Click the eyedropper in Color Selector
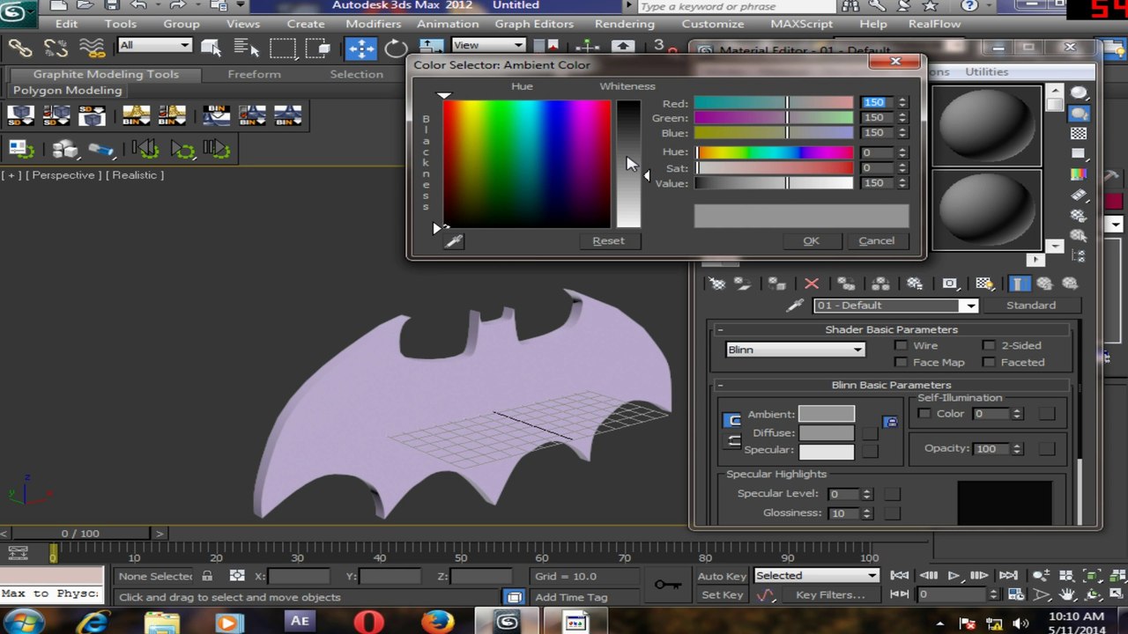Screen dimensions: 1128x634 (x=453, y=240)
